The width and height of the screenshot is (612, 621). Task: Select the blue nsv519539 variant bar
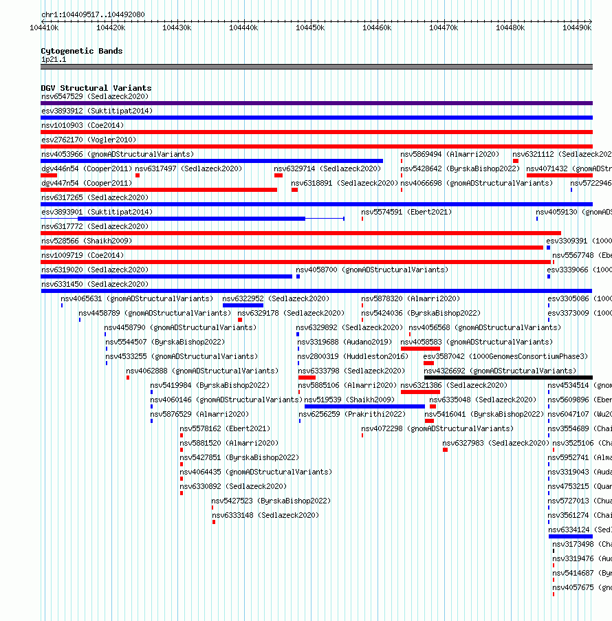coord(364,406)
